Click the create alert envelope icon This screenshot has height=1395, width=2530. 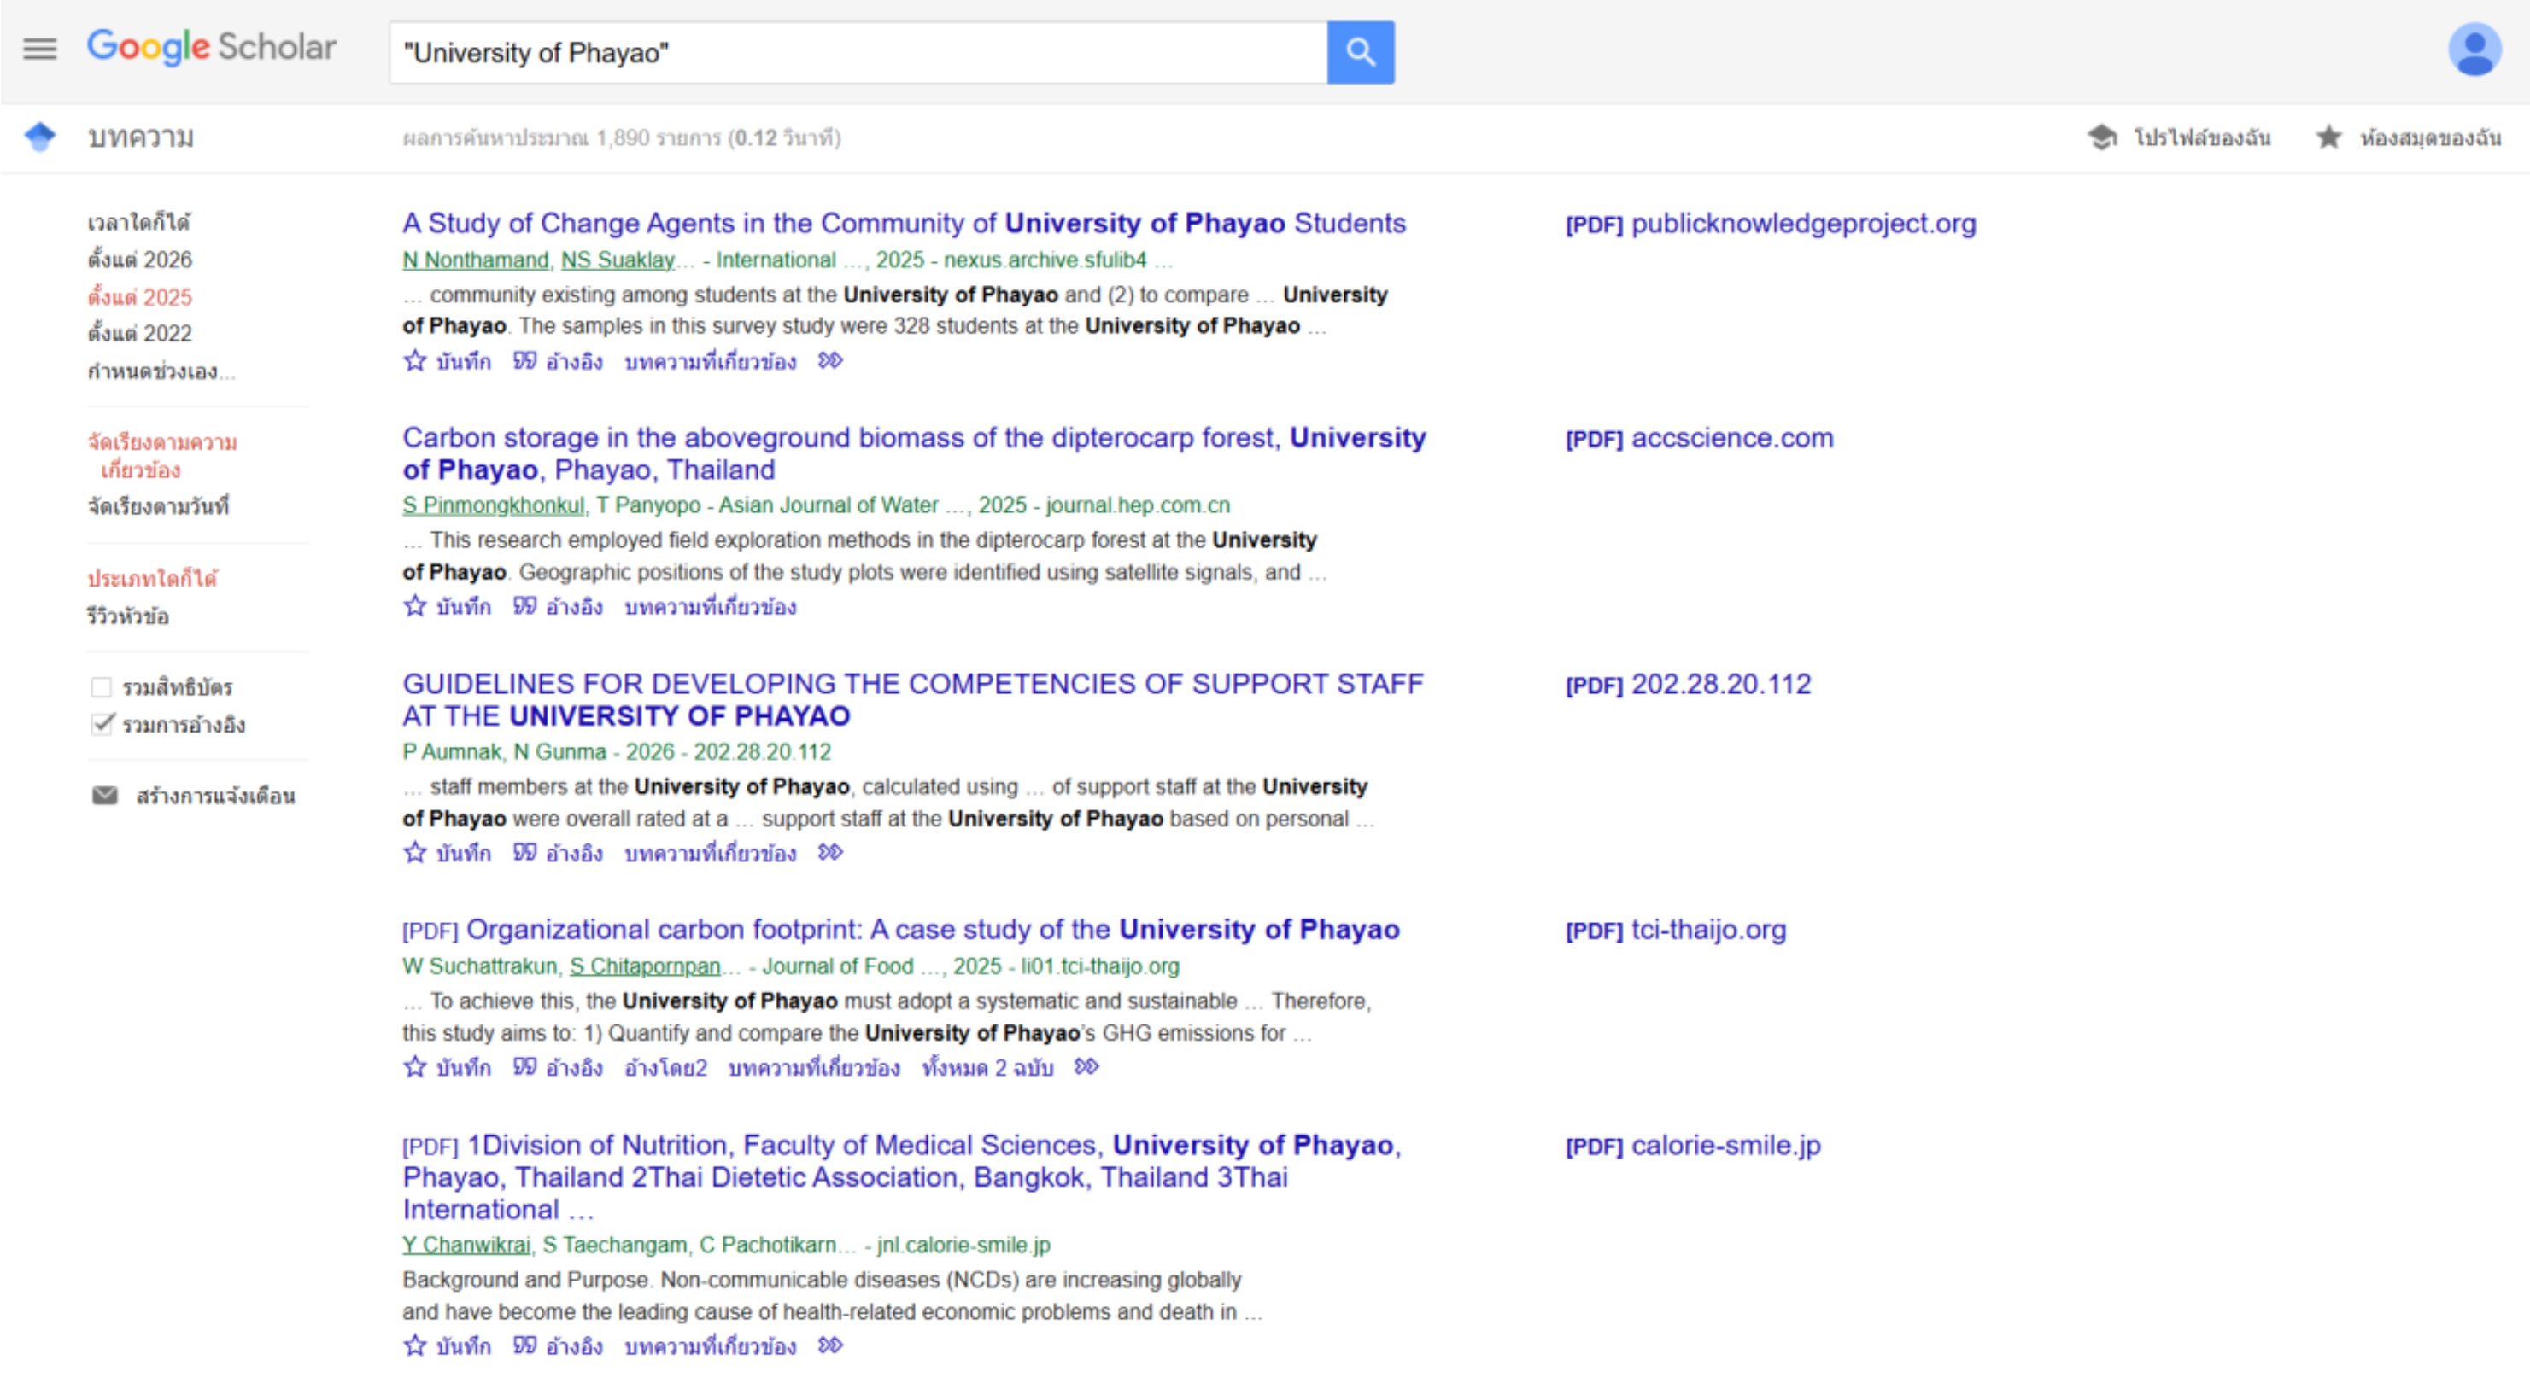coord(104,797)
